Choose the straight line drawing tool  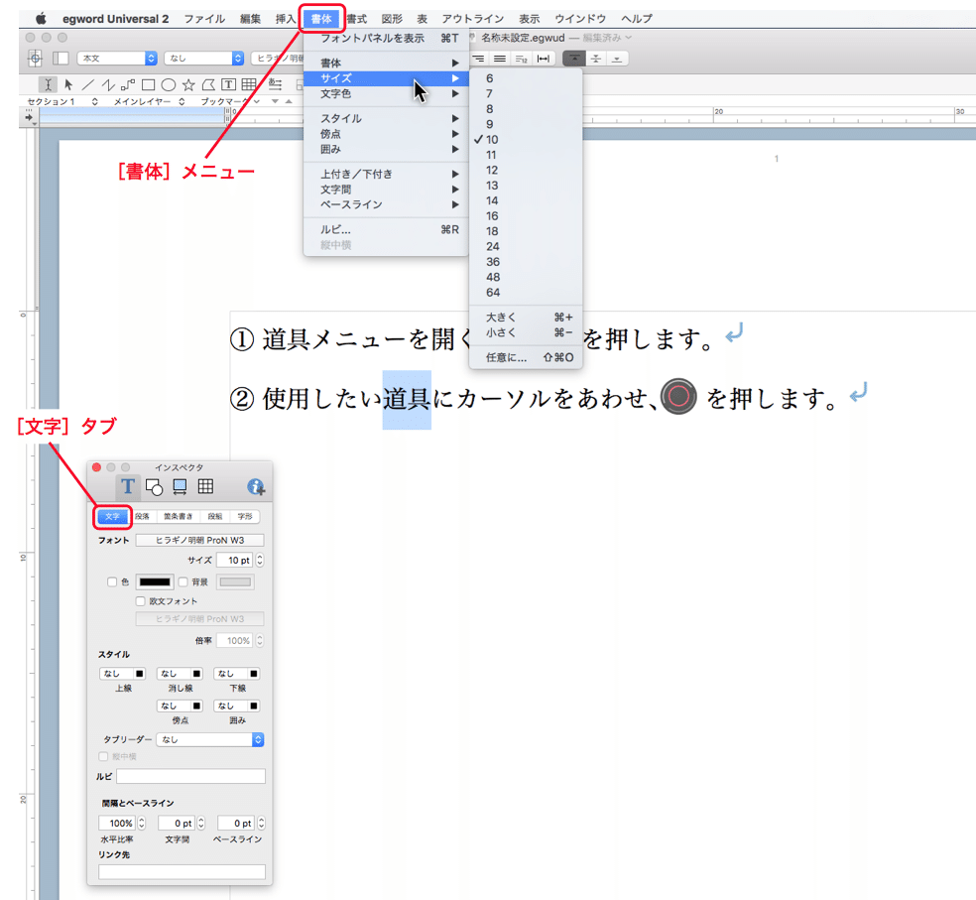pos(88,84)
